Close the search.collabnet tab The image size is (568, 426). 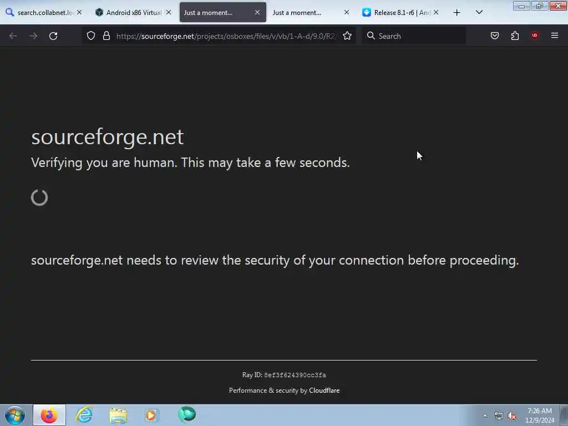79,12
